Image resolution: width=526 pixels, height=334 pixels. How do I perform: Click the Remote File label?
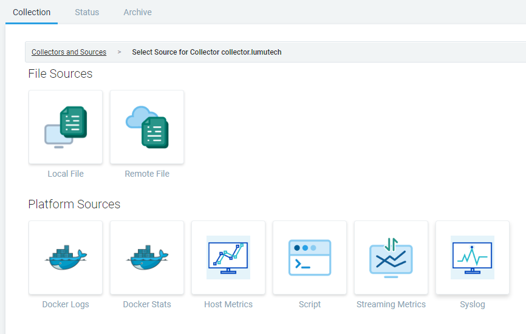(x=147, y=174)
